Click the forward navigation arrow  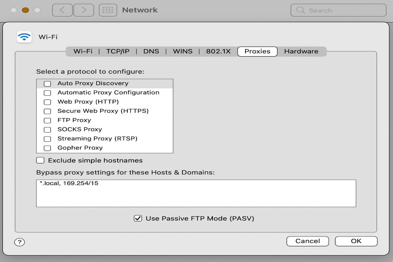click(84, 10)
